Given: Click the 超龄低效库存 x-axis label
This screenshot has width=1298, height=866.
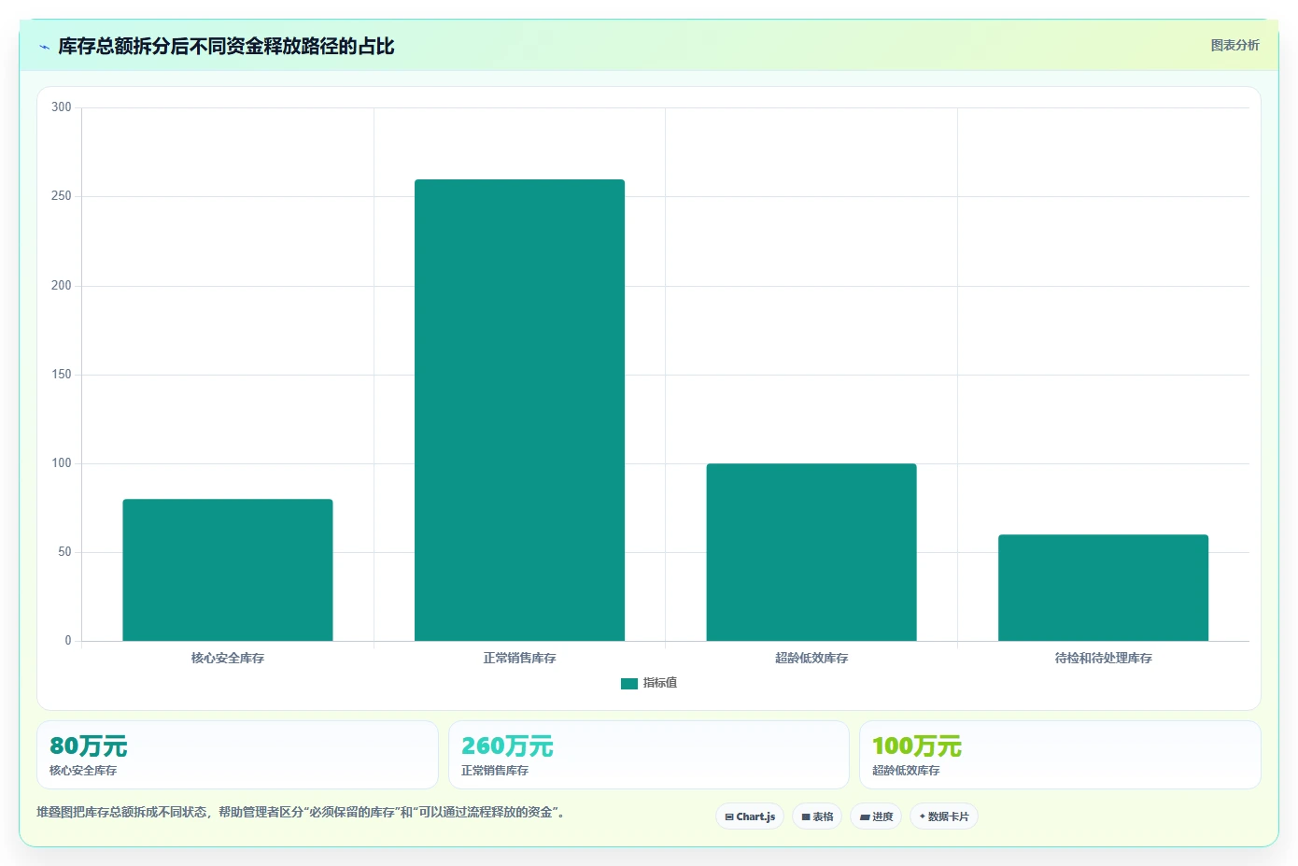Looking at the screenshot, I should coord(811,658).
